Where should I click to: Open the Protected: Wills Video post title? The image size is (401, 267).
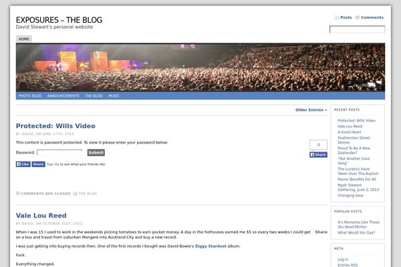pyautogui.click(x=55, y=126)
